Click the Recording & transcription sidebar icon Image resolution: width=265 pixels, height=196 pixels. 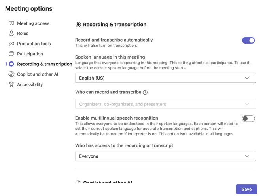pyautogui.click(x=11, y=64)
